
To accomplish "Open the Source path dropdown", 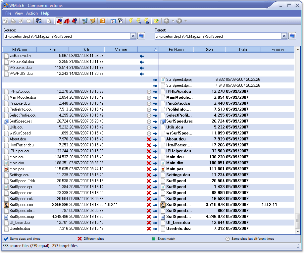I will click(133, 36).
